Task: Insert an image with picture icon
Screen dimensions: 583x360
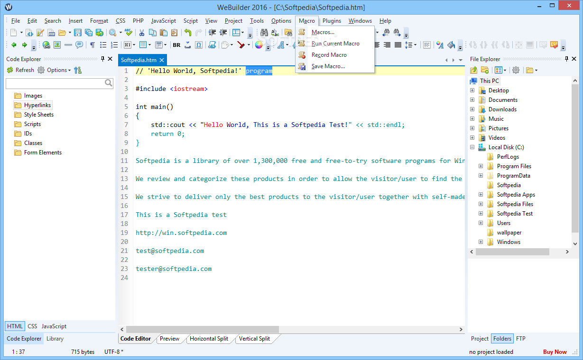Action: (57, 45)
